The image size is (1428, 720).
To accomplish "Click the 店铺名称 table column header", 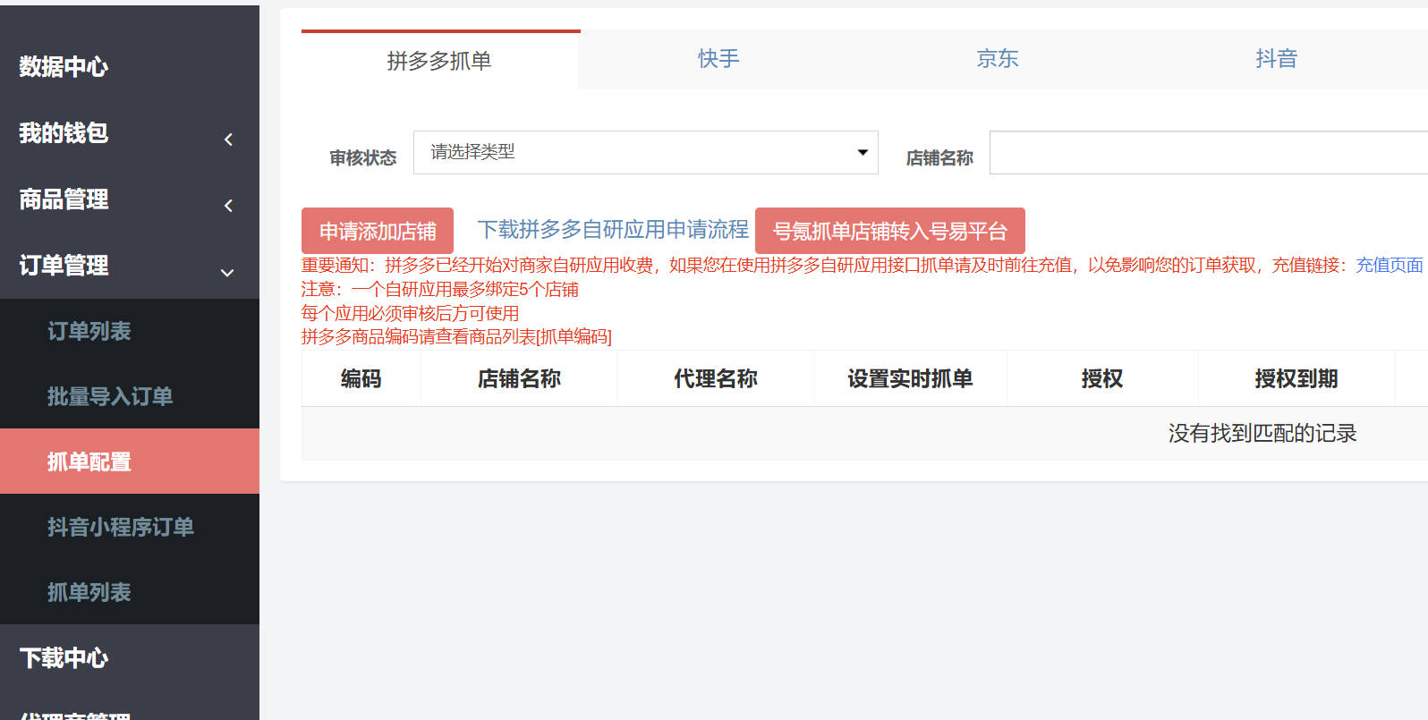I will pos(519,378).
